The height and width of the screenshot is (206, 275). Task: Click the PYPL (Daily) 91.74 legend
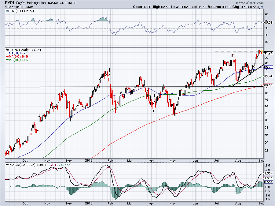coord(25,50)
